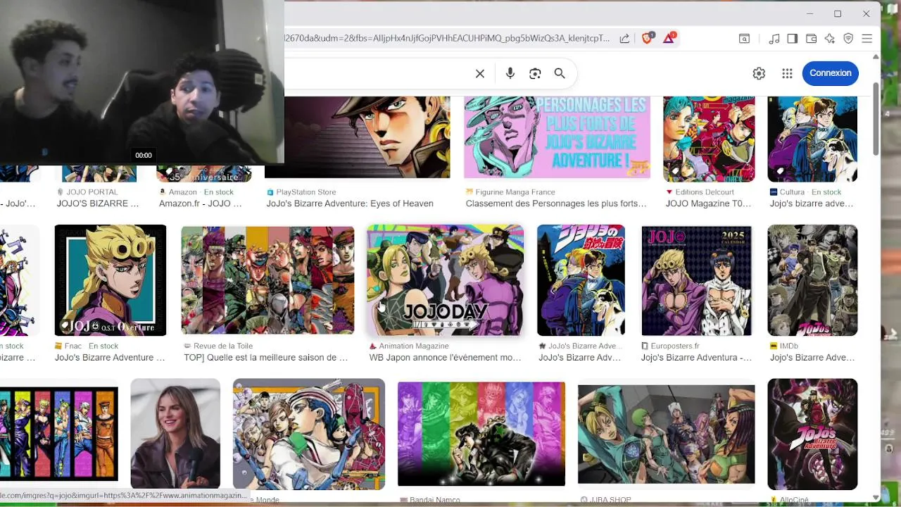Open the browser hamburger menu

[867, 39]
